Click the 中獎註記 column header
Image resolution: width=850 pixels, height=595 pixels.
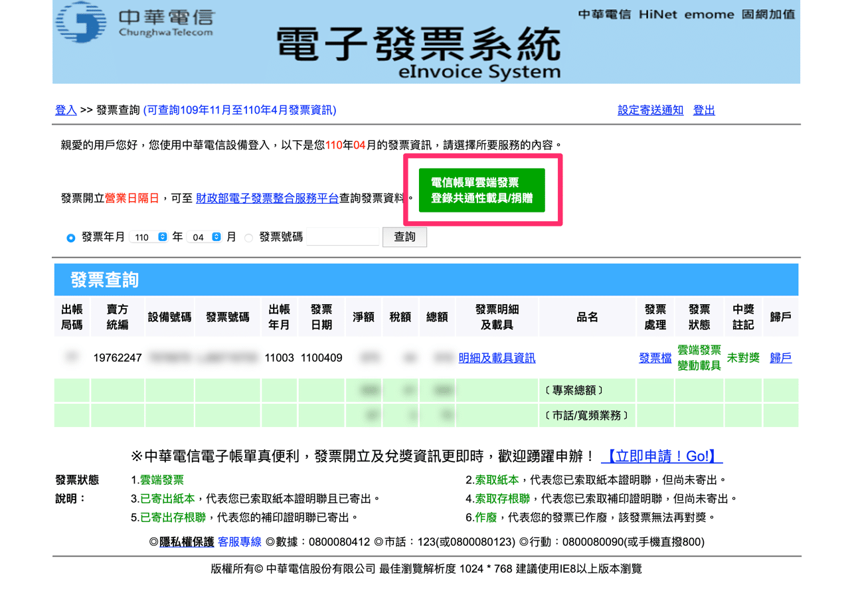point(743,317)
